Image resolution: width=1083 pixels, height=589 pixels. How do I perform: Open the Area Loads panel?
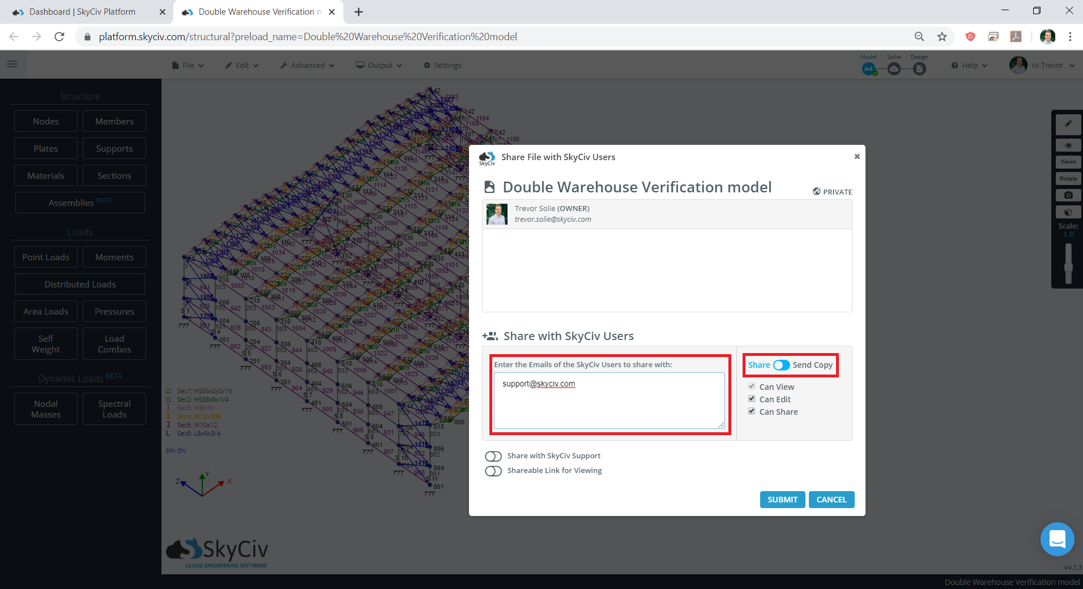click(46, 311)
